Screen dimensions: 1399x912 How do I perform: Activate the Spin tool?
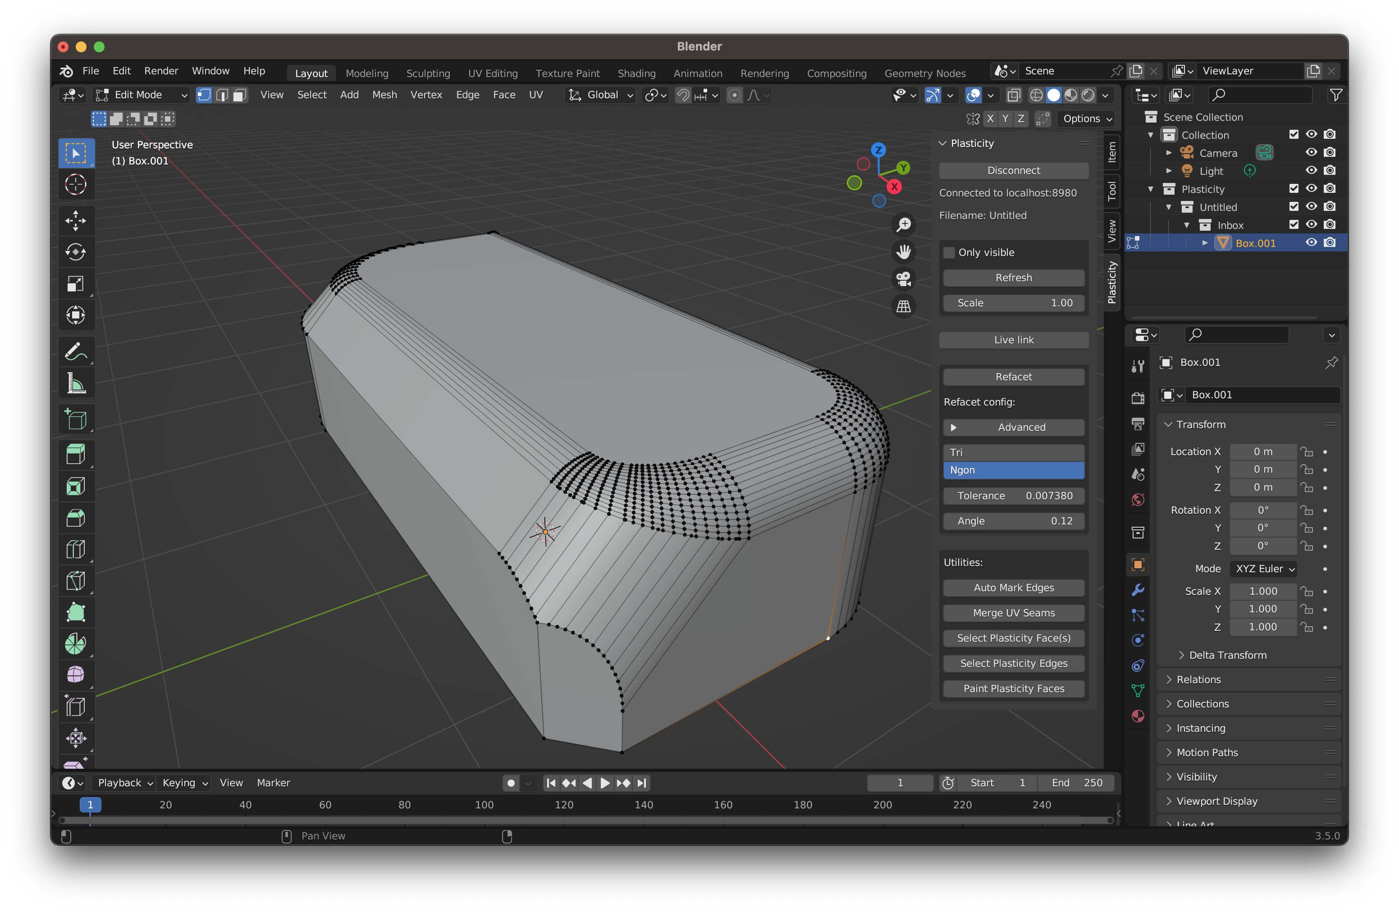click(76, 644)
